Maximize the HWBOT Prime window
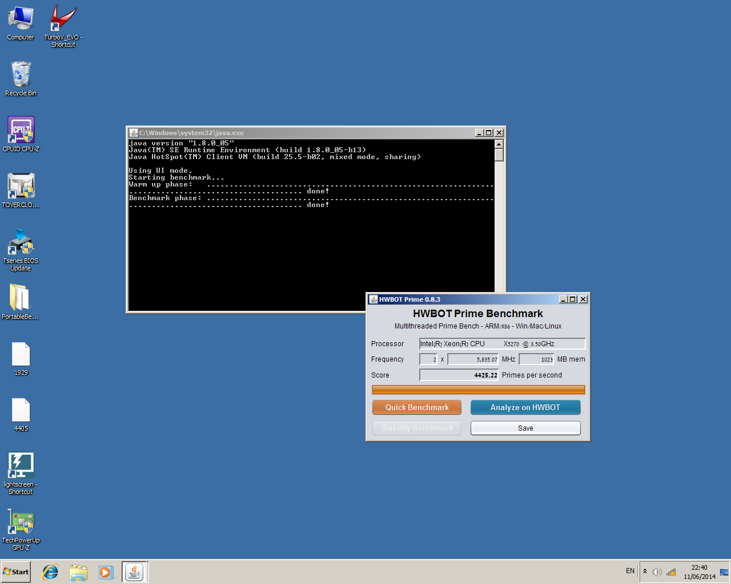Viewport: 731px width, 584px height. (x=573, y=299)
